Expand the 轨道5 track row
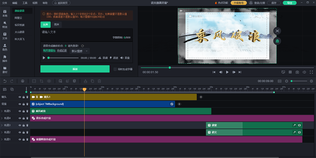The image size is (316, 158). pyautogui.click(x=2, y=111)
